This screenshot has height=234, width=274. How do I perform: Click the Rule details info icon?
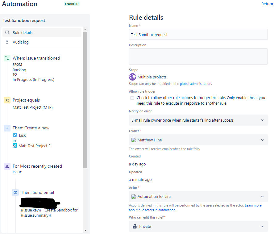tap(7, 32)
